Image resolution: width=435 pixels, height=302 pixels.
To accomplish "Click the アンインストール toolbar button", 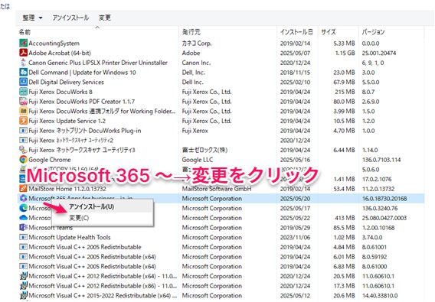I will click(x=70, y=18).
